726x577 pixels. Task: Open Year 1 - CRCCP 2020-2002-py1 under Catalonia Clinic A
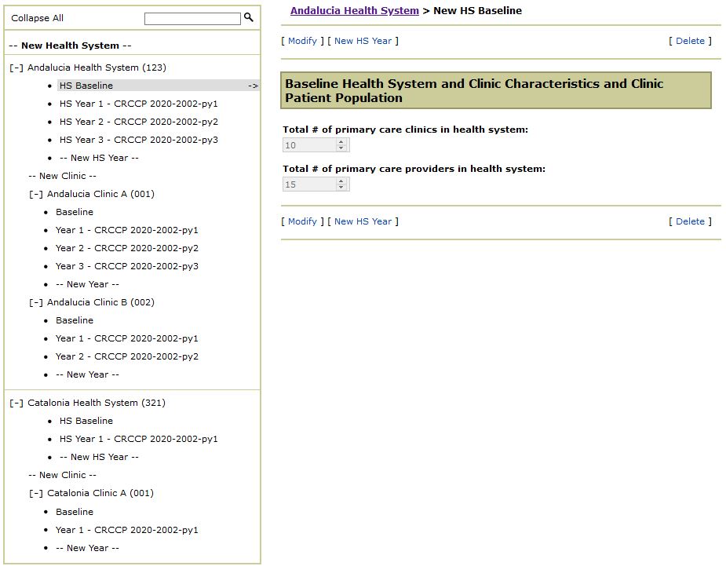127,530
